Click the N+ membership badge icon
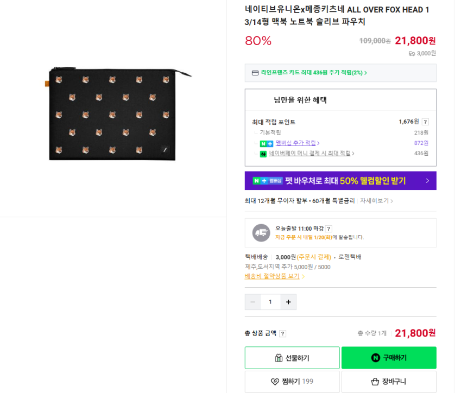Screen dimensions: 461x393 tap(266, 143)
